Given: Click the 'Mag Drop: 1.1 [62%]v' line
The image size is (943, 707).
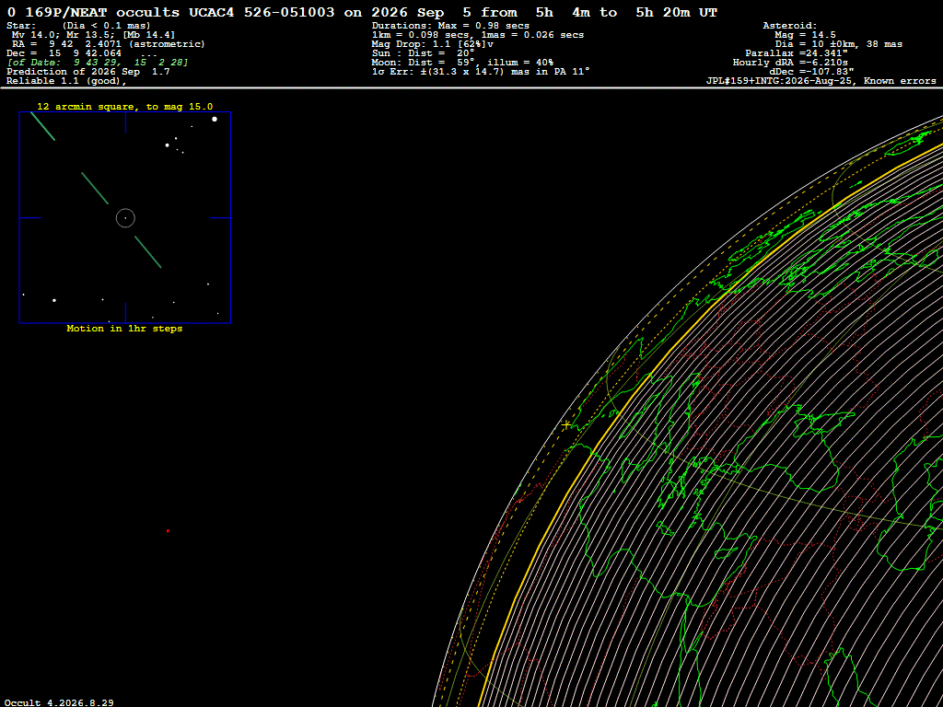Looking at the screenshot, I should coord(433,44).
